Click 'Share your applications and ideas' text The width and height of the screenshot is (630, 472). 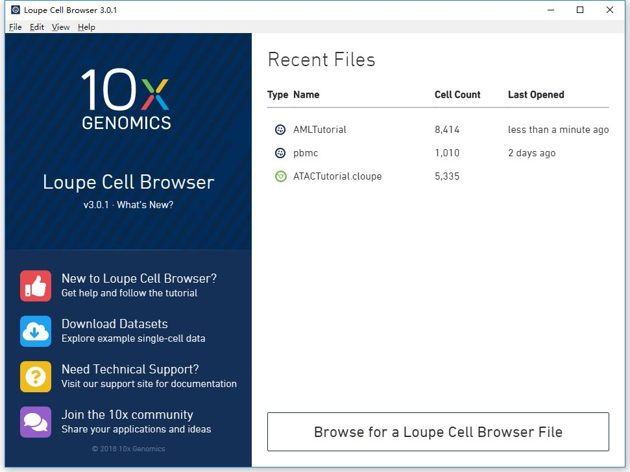pos(136,429)
